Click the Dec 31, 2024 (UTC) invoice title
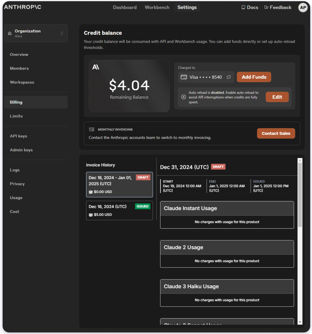312x334 pixels. (184, 167)
